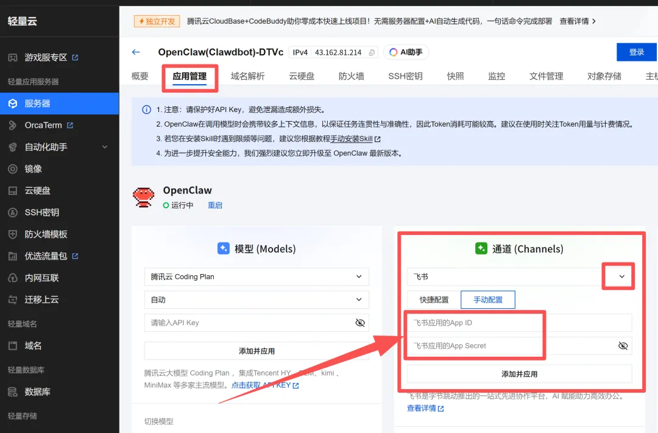658x433 pixels.
Task: Open the 游戏服专区 sidebar entry
Action: [x=46, y=57]
